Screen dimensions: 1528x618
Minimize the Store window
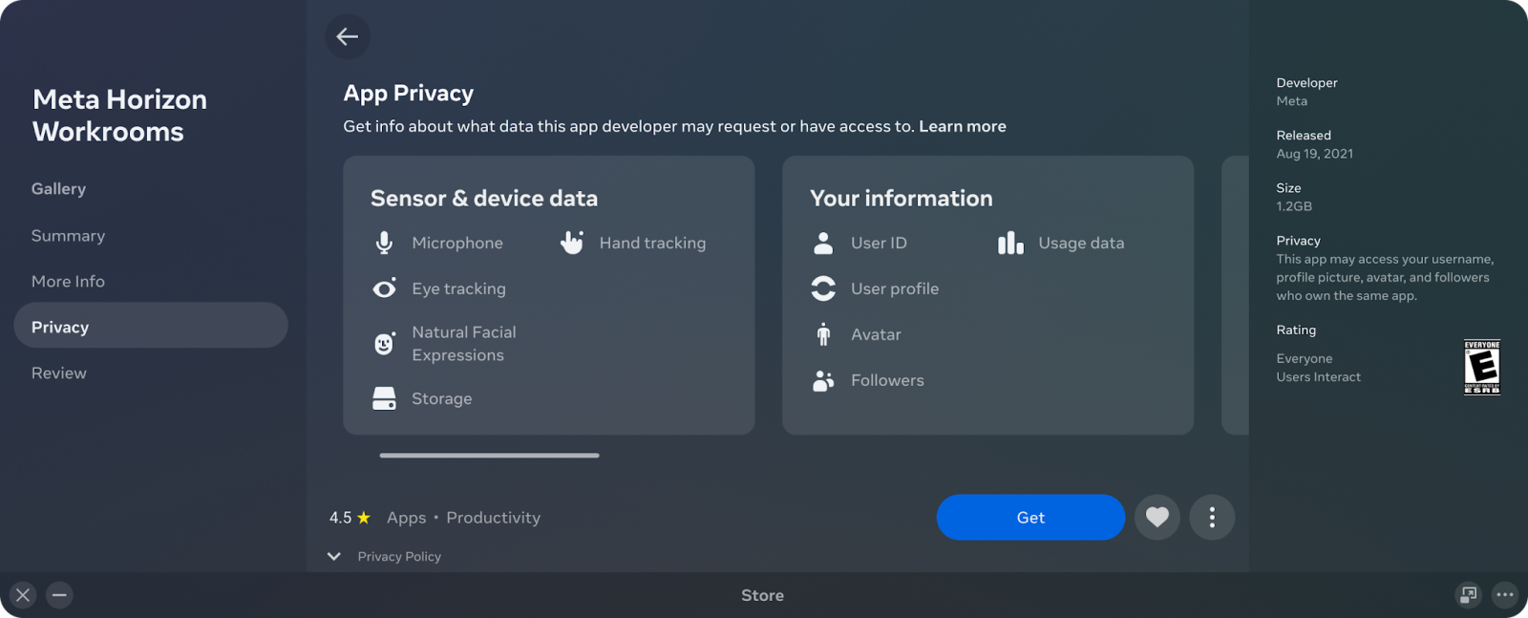click(59, 595)
